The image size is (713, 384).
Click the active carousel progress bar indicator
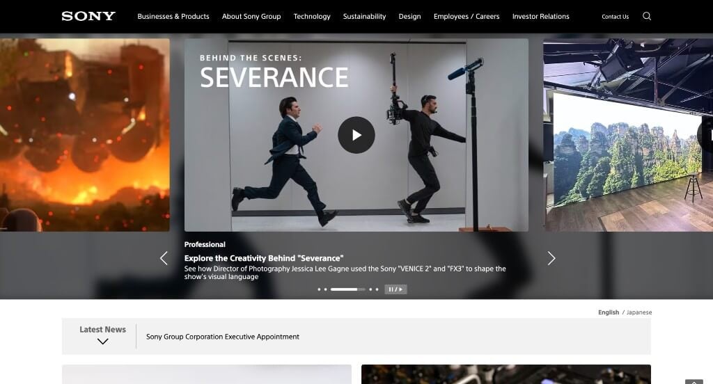[347, 289]
